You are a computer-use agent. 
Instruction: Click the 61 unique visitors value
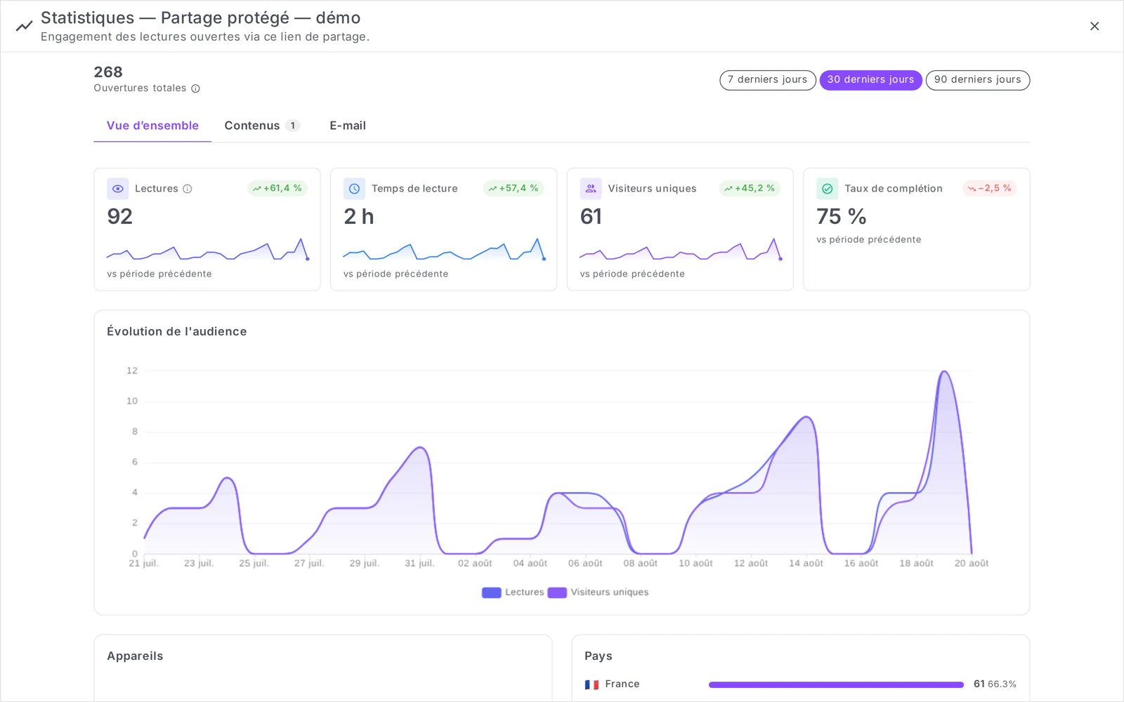[x=591, y=216]
